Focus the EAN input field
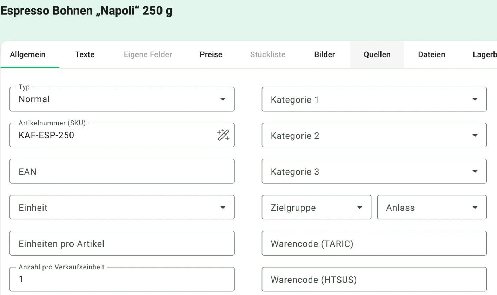Image resolution: width=497 pixels, height=295 pixels. coord(122,171)
